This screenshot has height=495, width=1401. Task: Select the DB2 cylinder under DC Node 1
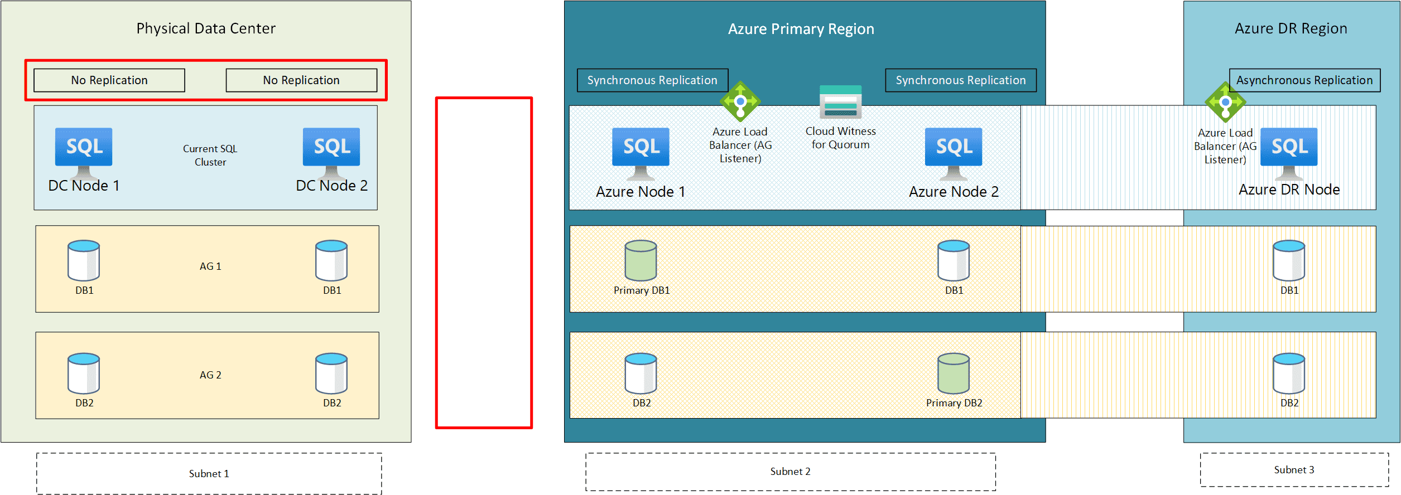(x=84, y=373)
